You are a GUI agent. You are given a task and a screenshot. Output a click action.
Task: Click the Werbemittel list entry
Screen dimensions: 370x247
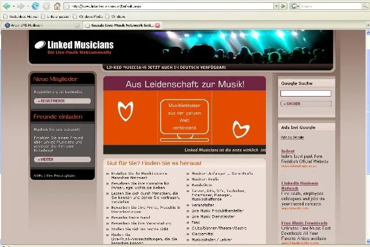[x=202, y=234]
